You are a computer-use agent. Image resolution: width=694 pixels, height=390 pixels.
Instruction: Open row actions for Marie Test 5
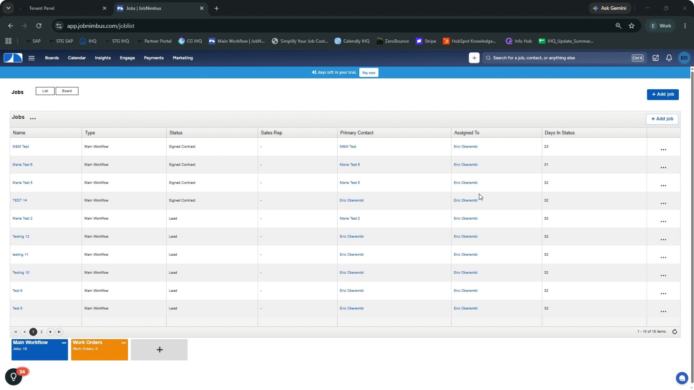(663, 186)
